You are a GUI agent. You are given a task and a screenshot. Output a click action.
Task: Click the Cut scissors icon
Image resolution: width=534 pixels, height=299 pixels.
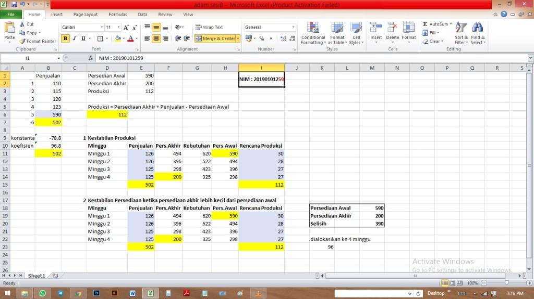22,24
